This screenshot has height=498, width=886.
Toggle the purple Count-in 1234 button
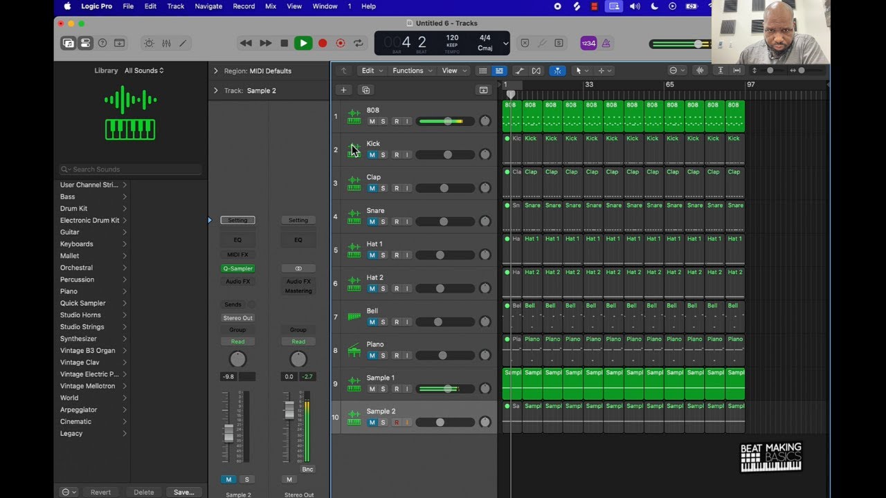pos(588,43)
